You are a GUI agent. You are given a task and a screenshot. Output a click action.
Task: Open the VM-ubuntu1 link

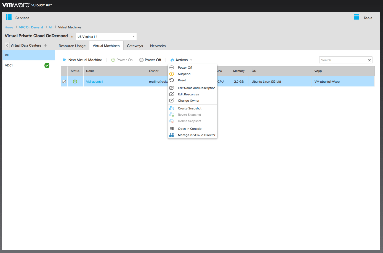click(94, 82)
